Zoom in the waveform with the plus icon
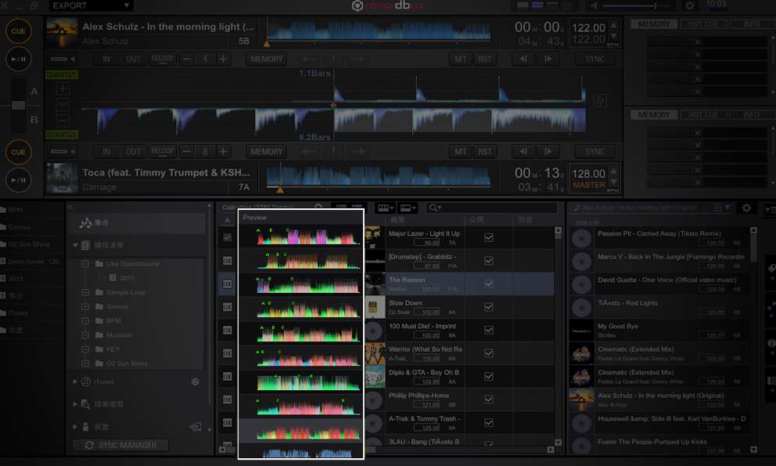The image size is (776, 466). tap(63, 89)
